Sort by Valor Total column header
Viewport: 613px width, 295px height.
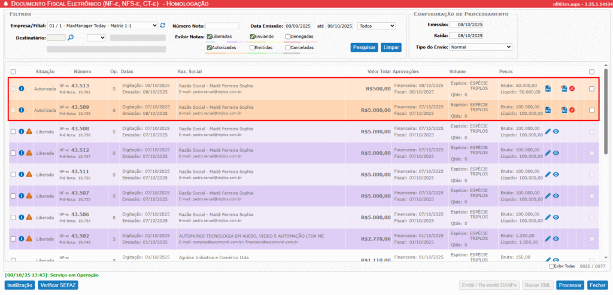click(x=378, y=72)
